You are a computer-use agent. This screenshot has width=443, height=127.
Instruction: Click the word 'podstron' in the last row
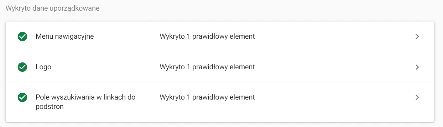(x=50, y=106)
